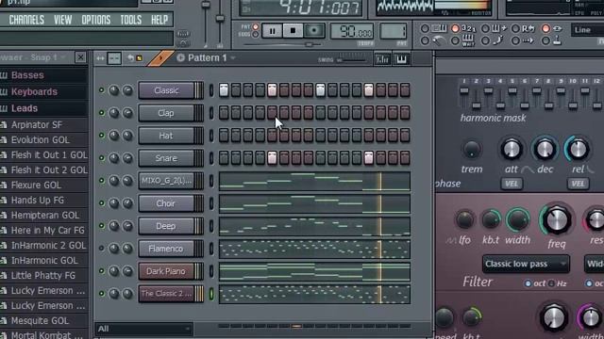Toggle the countdown 3-2-1 recording icon
Viewport: 604px width, 339px height.
468,28
